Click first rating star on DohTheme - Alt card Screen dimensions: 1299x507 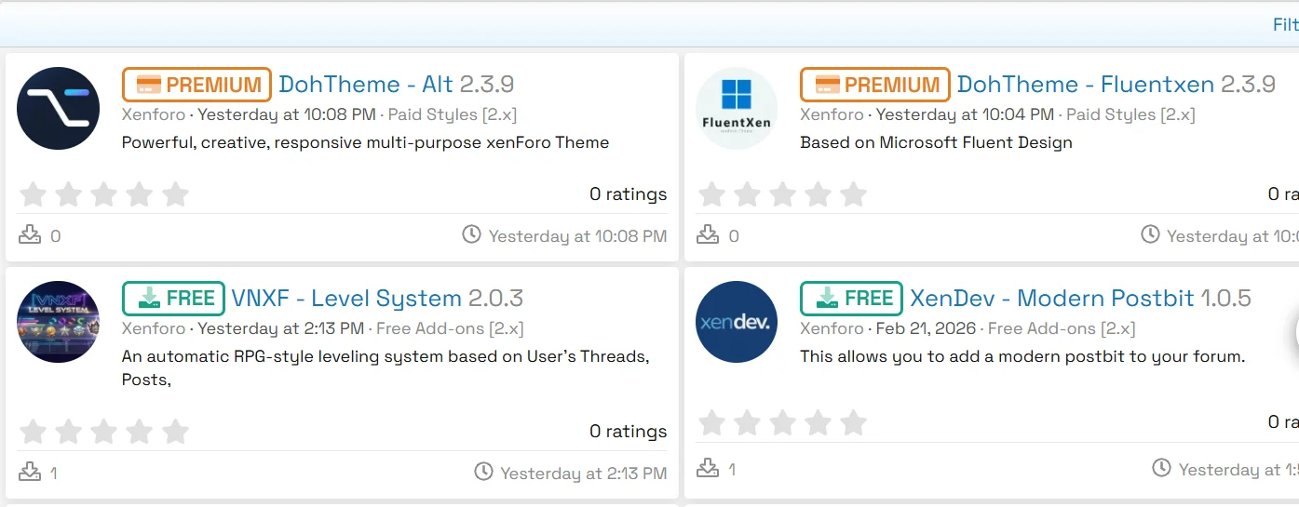tap(33, 194)
